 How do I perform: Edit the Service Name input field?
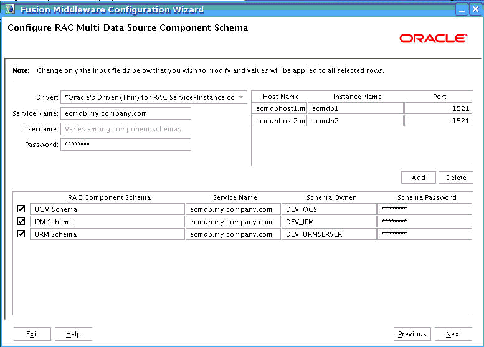pos(126,113)
